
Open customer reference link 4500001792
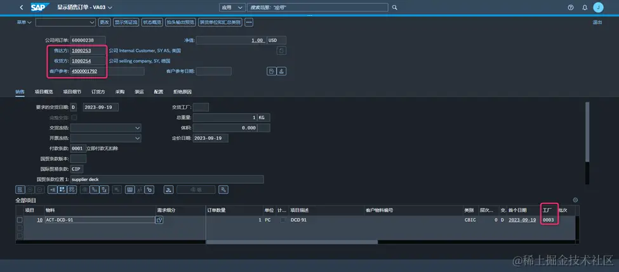84,71
